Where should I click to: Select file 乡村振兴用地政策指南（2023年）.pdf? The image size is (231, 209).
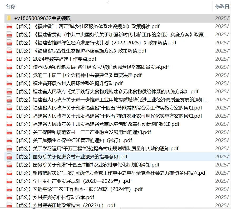click(65, 205)
